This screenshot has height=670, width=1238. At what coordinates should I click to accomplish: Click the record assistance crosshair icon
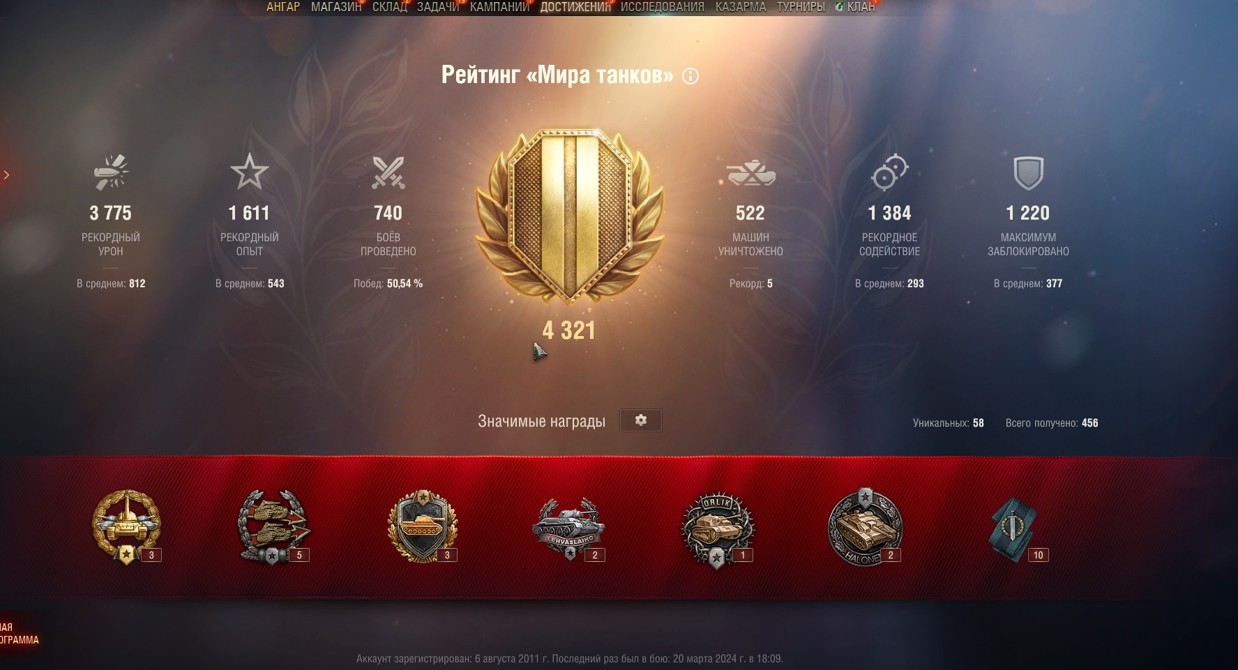[x=889, y=172]
